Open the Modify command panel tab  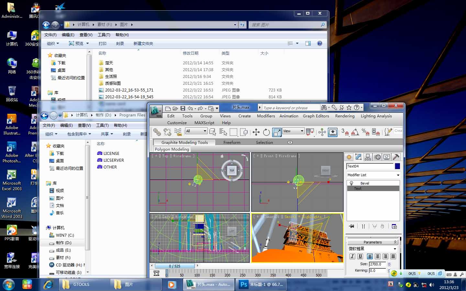pos(359,157)
